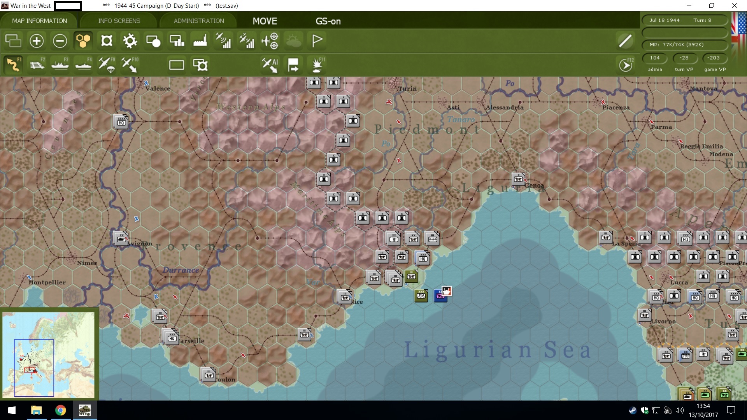Open the MAP INFORMATION tab
747x420 pixels.
pyautogui.click(x=39, y=21)
